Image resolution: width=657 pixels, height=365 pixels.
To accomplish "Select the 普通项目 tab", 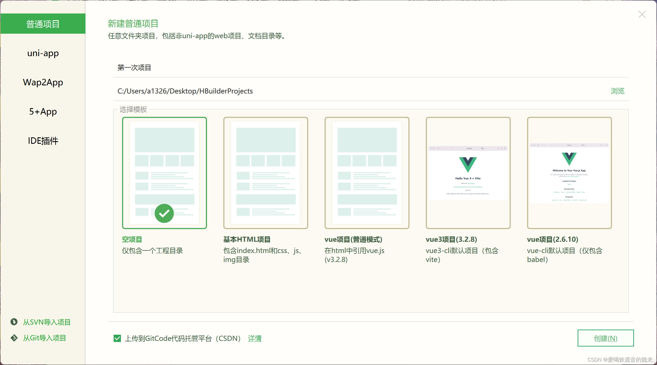I will 43,24.
